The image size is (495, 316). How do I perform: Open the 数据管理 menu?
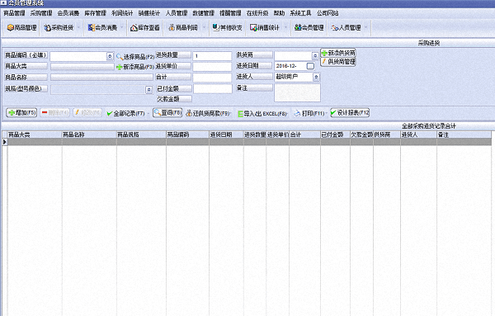point(203,13)
